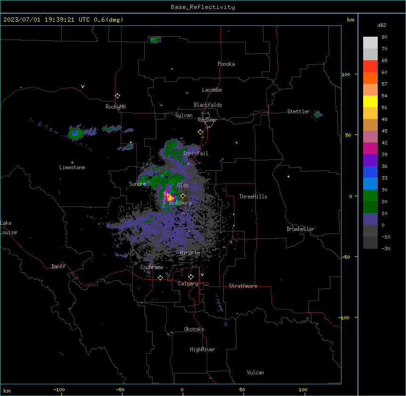The width and height of the screenshot is (406, 396).
Task: Click the Innisfail label
Action: [195, 153]
